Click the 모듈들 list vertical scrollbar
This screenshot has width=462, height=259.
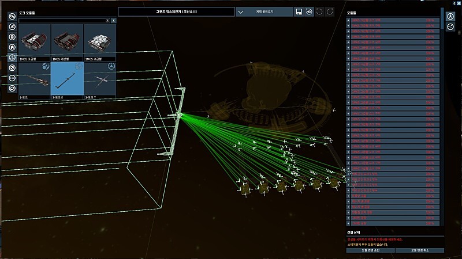(x=442, y=117)
